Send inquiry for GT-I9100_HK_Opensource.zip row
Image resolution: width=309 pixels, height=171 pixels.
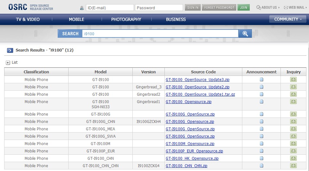pos(293,158)
